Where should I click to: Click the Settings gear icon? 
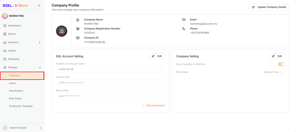coord(5,67)
